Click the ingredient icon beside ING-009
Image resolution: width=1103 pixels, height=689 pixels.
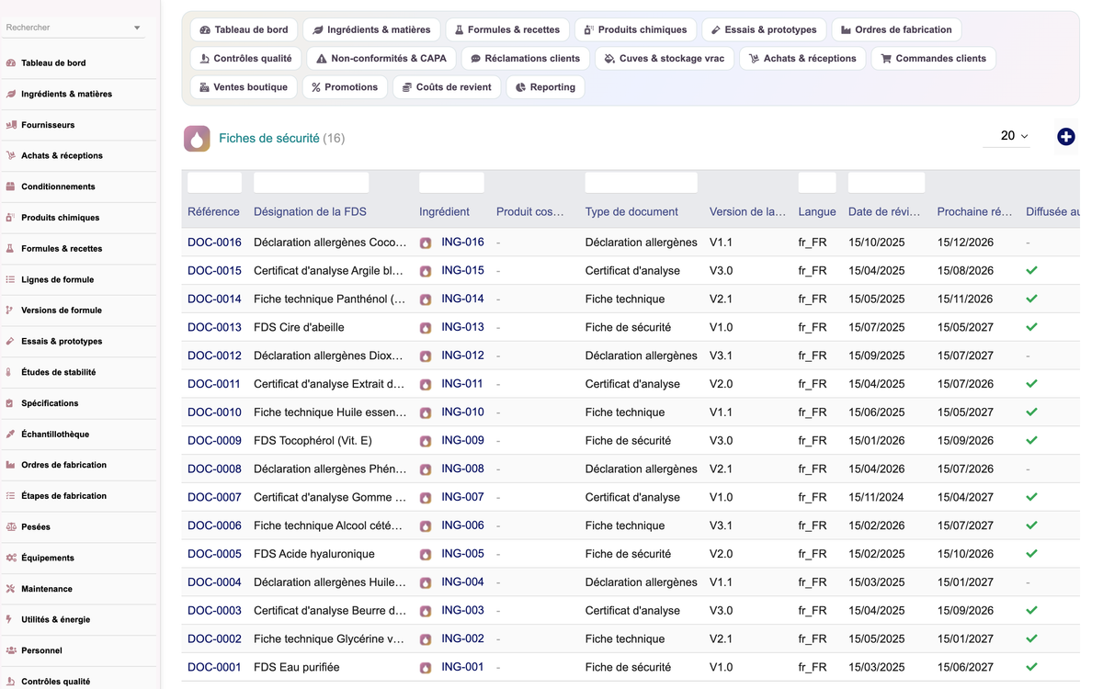click(426, 441)
